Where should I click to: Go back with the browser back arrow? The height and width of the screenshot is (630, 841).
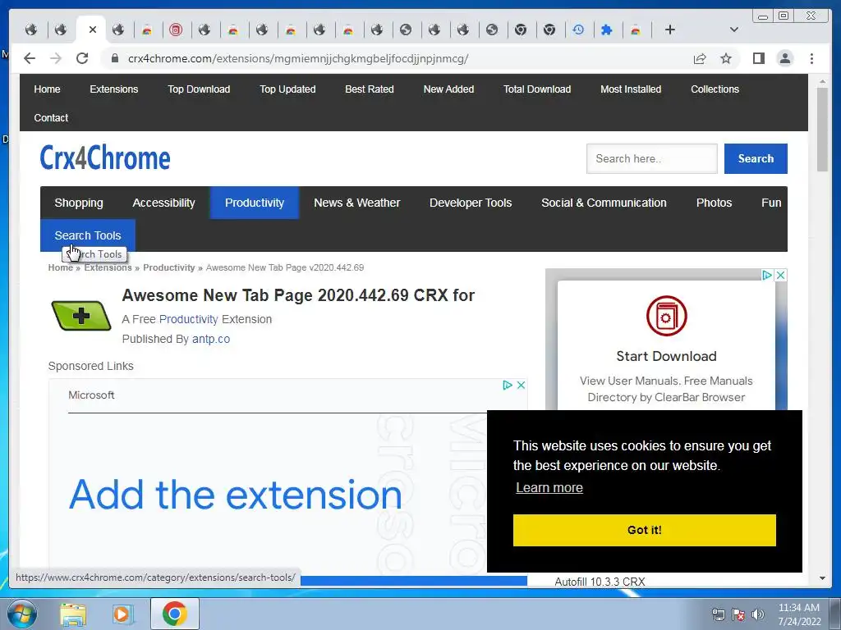point(30,58)
